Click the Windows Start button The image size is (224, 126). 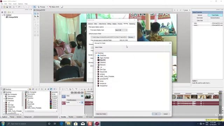3,124
